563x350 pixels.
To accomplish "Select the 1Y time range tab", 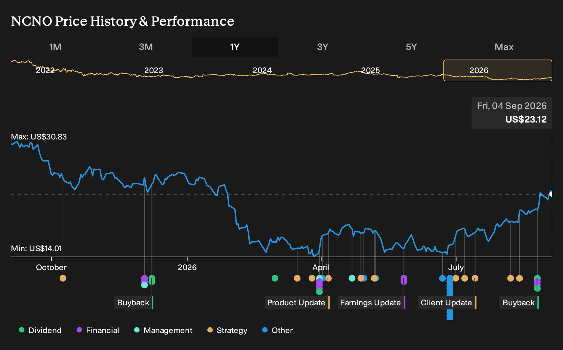I will tap(235, 47).
